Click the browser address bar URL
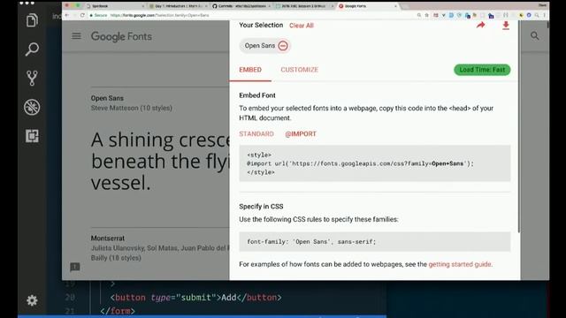Viewport: 566px width, 318px height. (159, 15)
